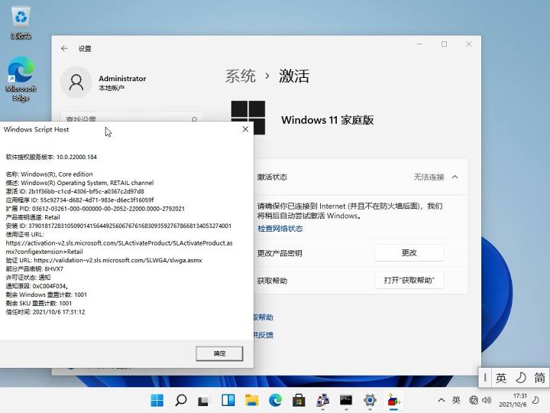550x413 pixels.
Task: Click 获取帮助 row label
Action: coord(272,281)
